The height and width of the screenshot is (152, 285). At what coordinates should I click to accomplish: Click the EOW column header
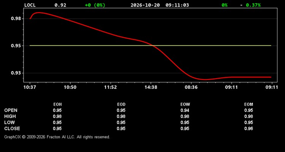click(185, 104)
